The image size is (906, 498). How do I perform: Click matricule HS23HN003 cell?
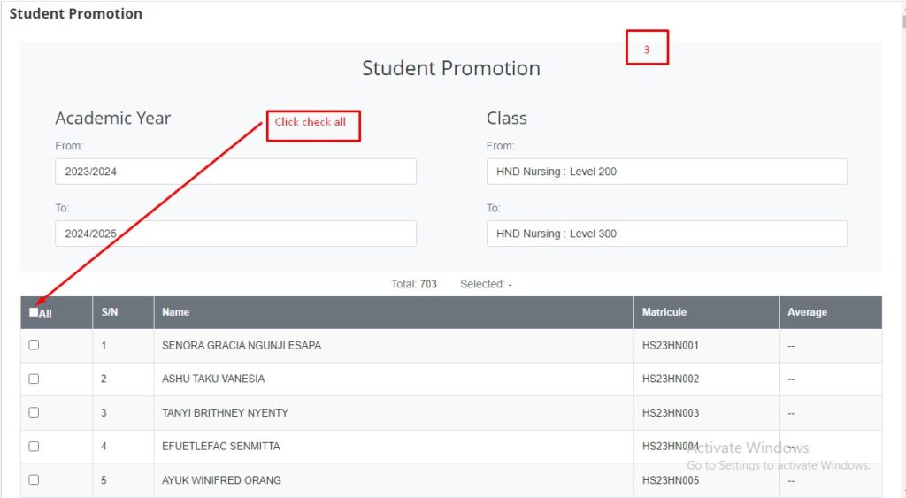(x=671, y=413)
